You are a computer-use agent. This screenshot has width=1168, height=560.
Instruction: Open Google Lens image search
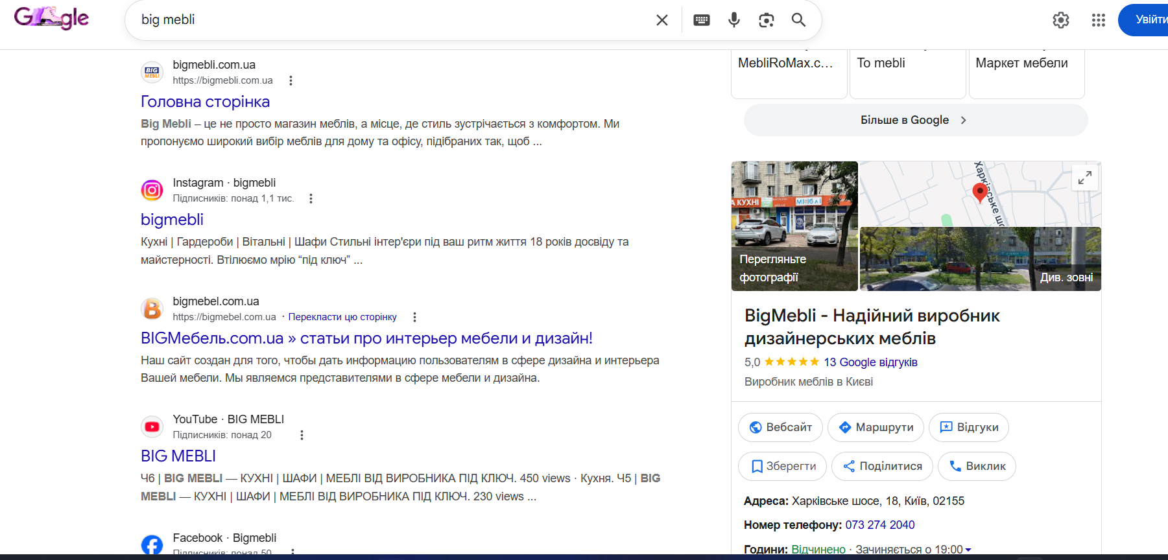pyautogui.click(x=767, y=20)
